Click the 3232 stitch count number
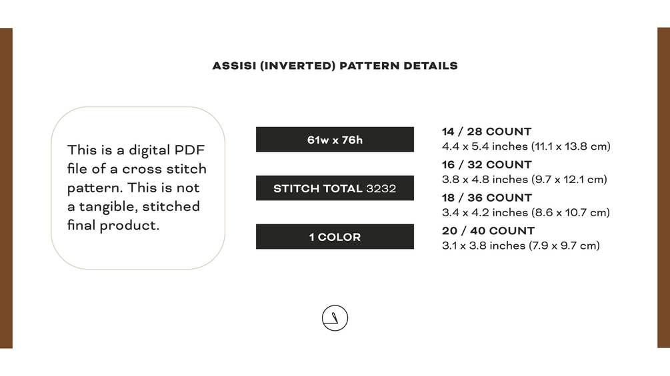Screen dimensions: 670x376 381,189
